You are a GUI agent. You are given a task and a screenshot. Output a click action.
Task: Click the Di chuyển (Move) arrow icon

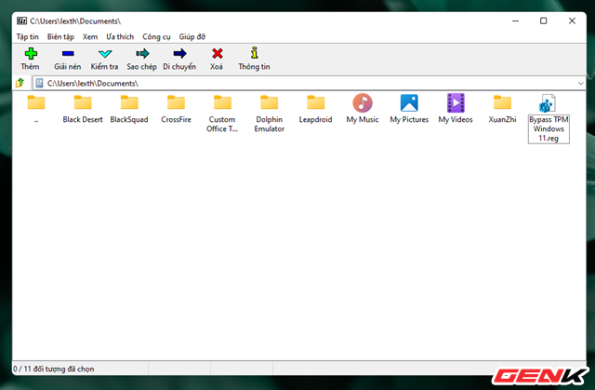(x=179, y=54)
